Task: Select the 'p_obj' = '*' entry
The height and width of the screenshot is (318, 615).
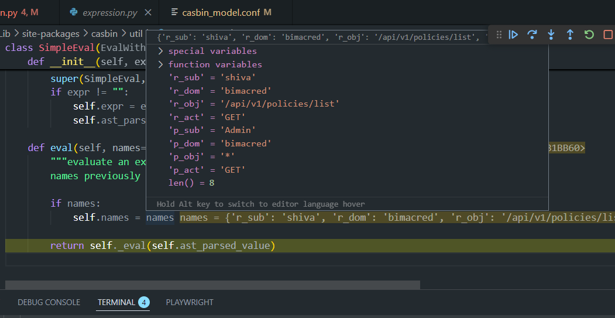Action: [x=202, y=156]
